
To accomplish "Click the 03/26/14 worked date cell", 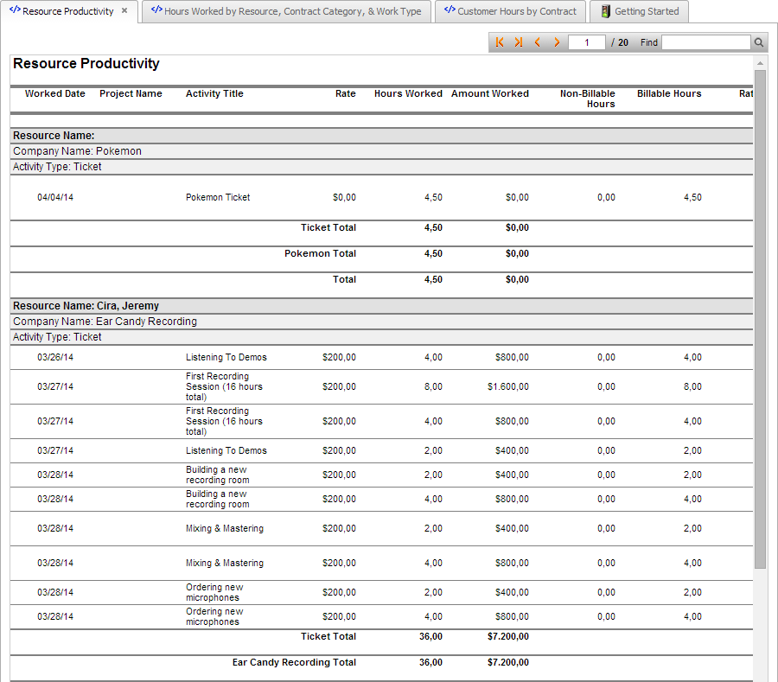I will (x=55, y=357).
